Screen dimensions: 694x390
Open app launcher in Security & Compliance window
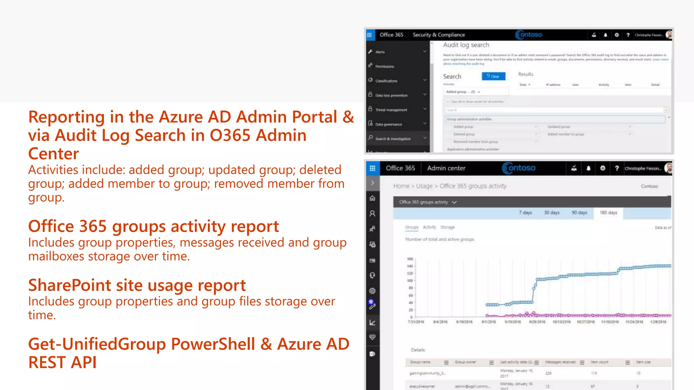point(369,35)
